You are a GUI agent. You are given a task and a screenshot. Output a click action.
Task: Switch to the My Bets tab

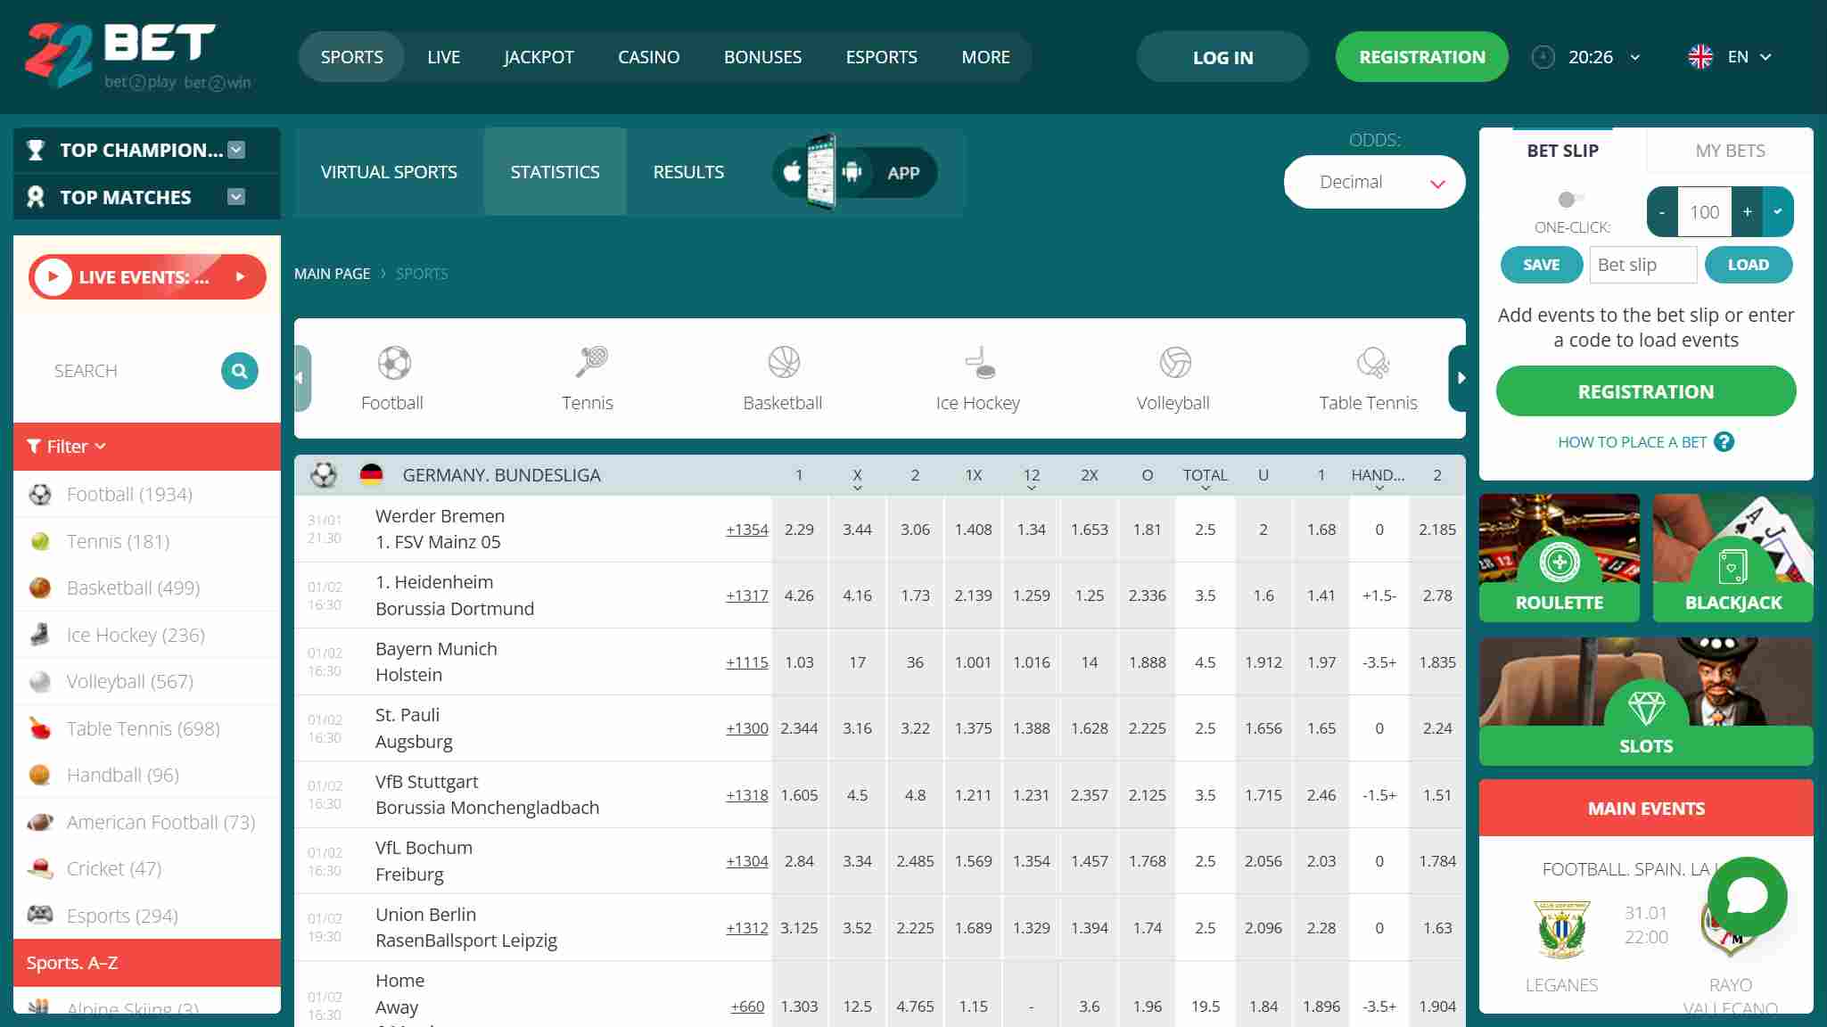pyautogui.click(x=1730, y=151)
